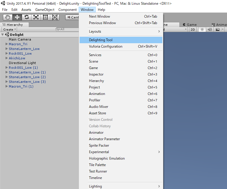Open Experimental submenu
The width and height of the screenshot is (227, 189).
[121, 152]
